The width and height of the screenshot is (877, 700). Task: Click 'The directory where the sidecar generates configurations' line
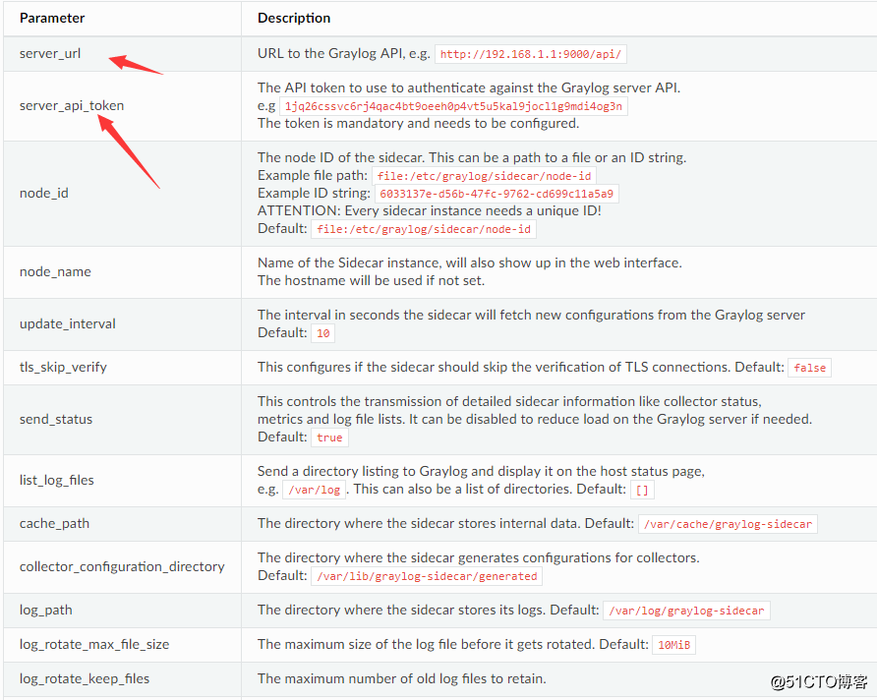tap(478, 558)
